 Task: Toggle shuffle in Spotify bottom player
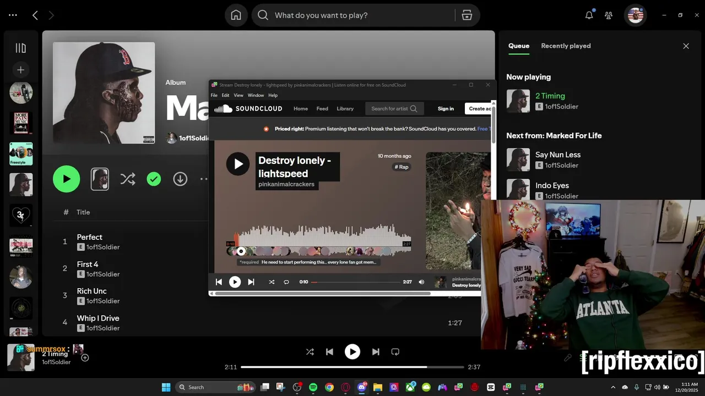[310, 352]
